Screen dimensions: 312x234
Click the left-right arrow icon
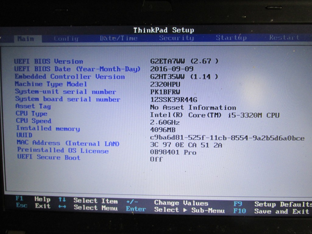62,207
